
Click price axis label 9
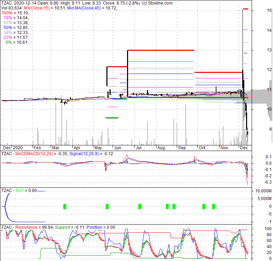[x=270, y=129]
